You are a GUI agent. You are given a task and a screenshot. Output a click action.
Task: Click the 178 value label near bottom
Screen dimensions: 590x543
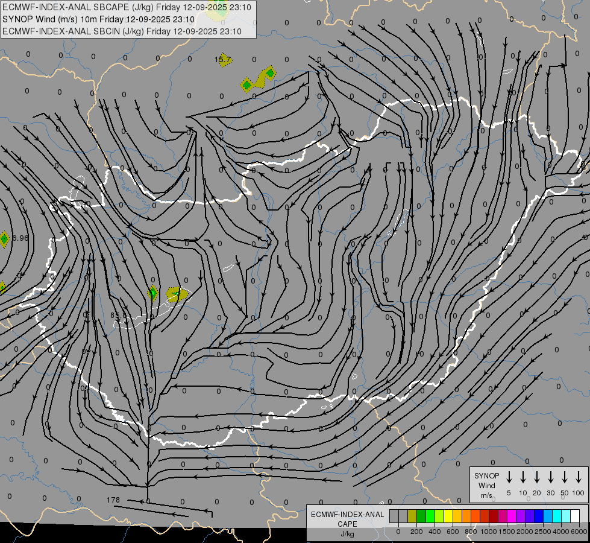click(x=113, y=500)
